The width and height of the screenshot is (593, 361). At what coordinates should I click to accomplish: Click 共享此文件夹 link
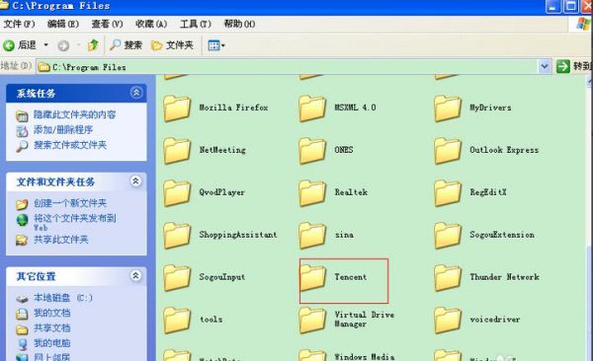(x=61, y=240)
